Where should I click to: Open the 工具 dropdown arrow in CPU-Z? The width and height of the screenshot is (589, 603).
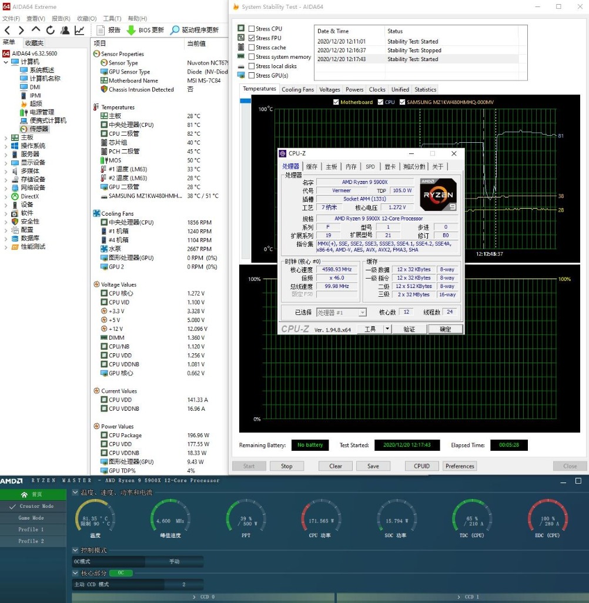pos(387,329)
